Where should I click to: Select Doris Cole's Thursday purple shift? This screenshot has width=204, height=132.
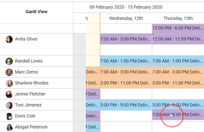pyautogui.click(x=178, y=114)
